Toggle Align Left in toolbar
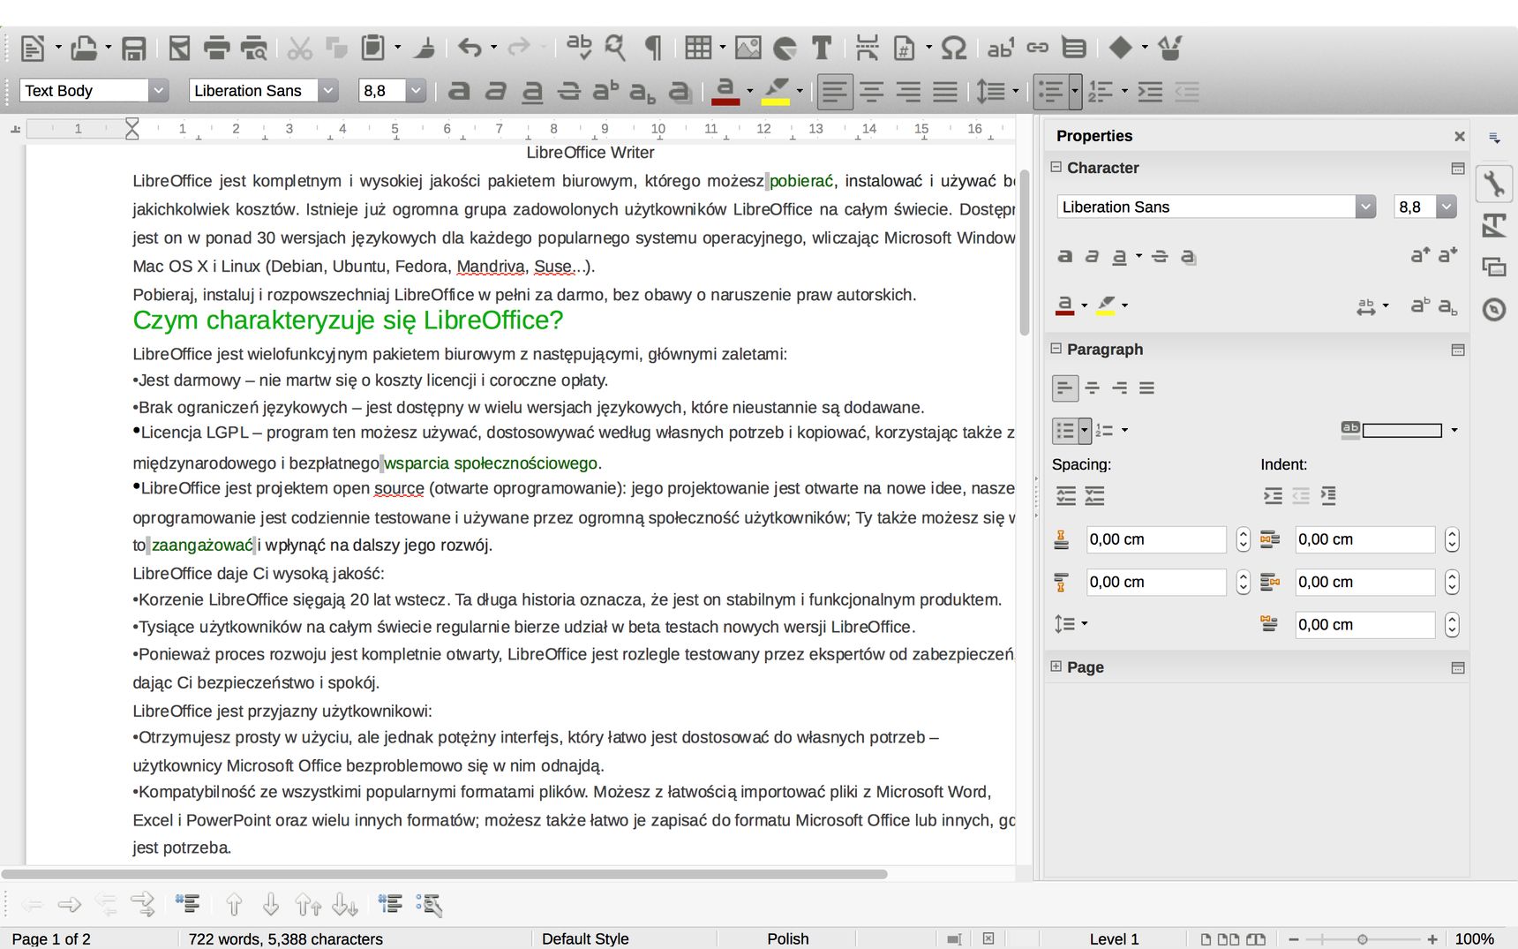 [x=835, y=91]
